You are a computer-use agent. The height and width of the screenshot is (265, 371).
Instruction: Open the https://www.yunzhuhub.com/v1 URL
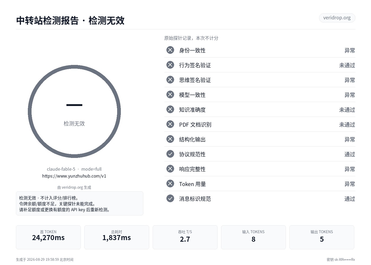pyautogui.click(x=74, y=176)
